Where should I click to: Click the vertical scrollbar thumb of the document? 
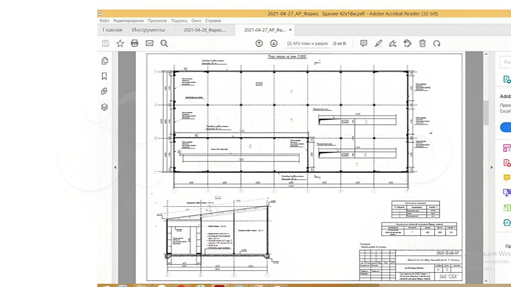[x=486, y=112]
